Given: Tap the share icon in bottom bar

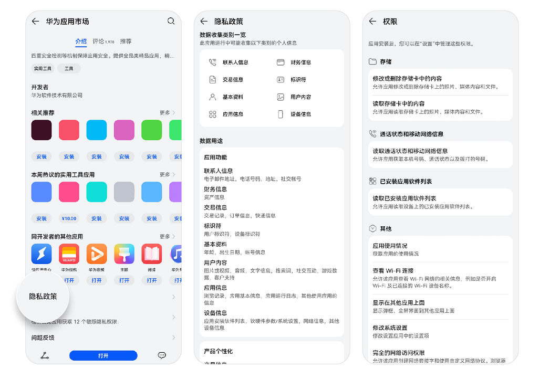Looking at the screenshot, I should (45, 356).
